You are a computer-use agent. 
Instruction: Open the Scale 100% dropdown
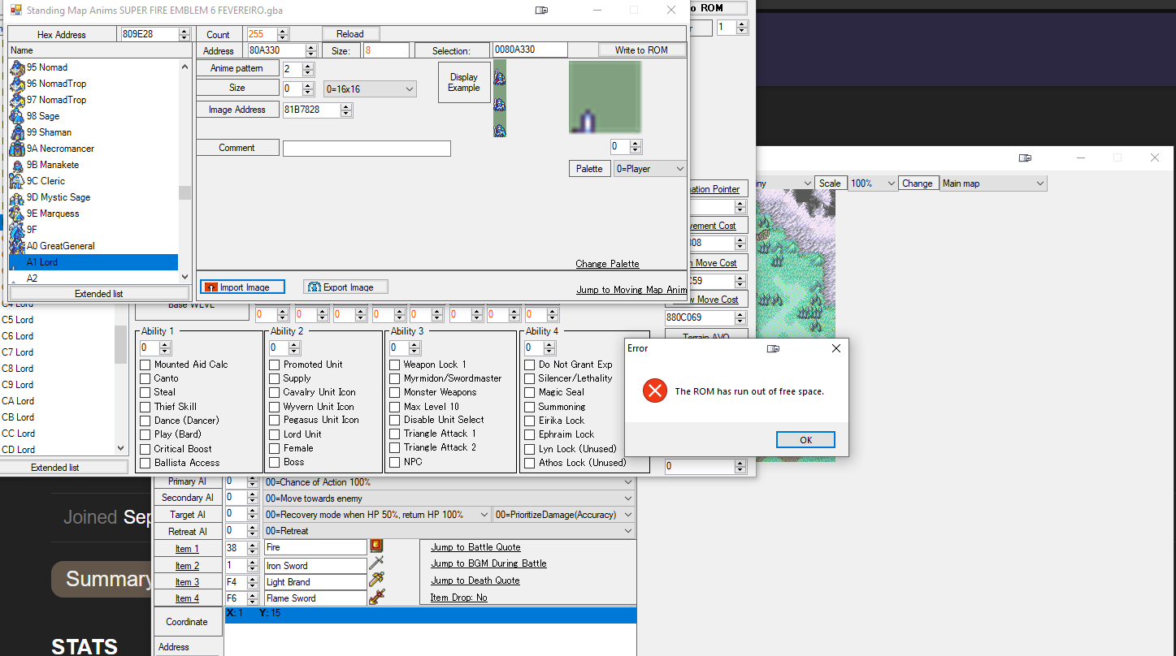coord(872,183)
